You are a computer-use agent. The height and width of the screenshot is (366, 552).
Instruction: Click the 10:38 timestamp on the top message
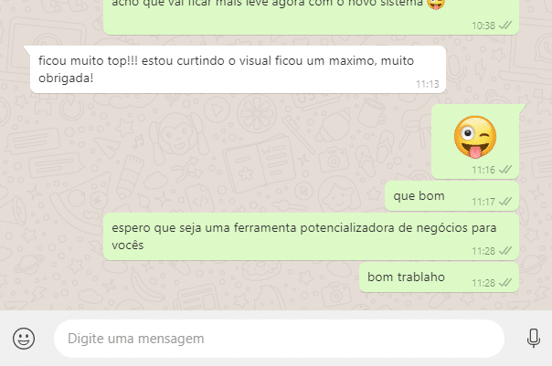click(483, 26)
